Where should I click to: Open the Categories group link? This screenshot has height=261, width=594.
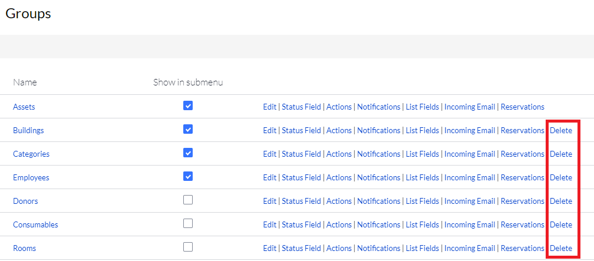31,154
